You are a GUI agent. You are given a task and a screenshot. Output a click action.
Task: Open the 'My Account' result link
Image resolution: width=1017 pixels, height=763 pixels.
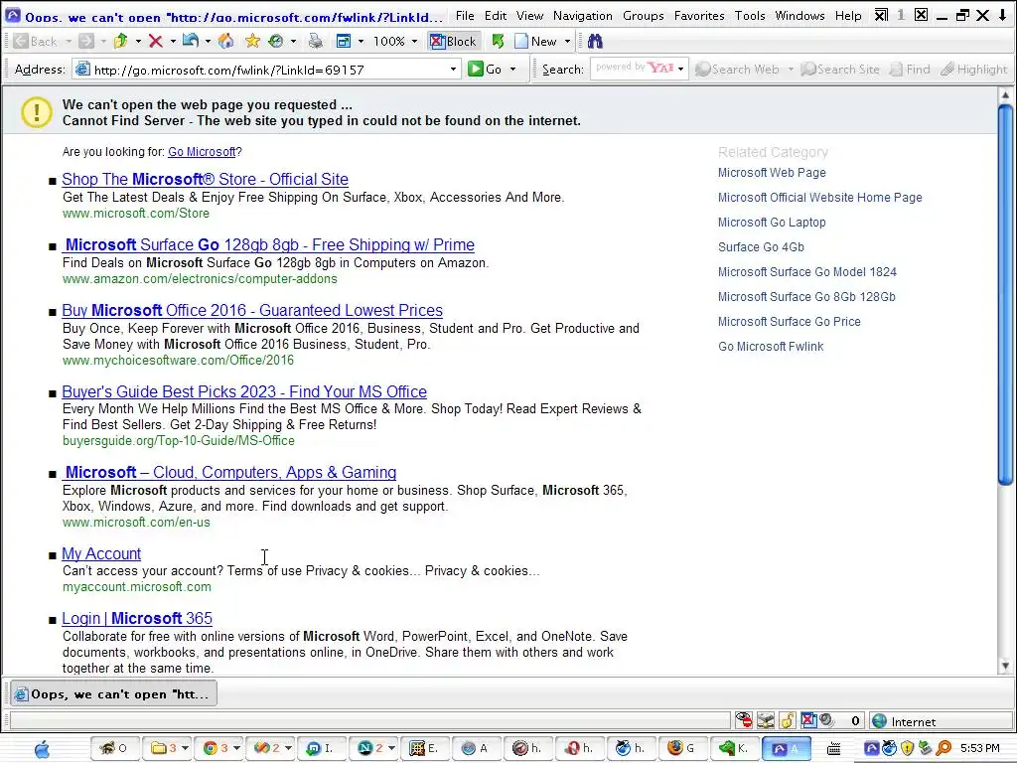[101, 553]
